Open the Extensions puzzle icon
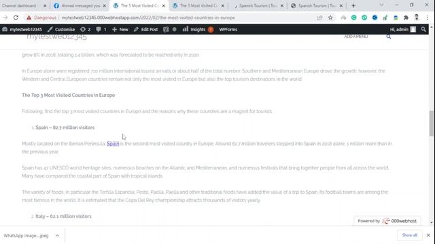The width and height of the screenshot is (435, 244). click(x=406, y=18)
